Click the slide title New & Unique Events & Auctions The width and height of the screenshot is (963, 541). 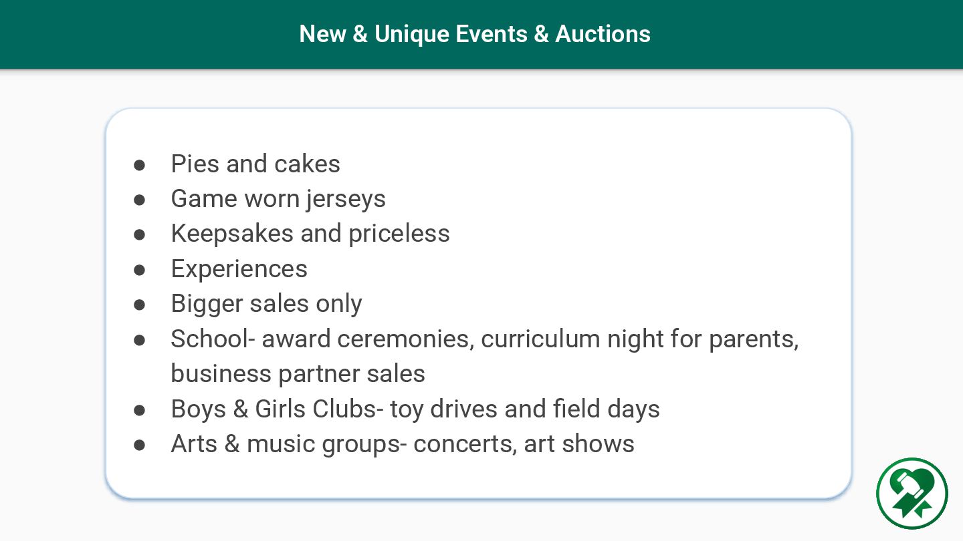pyautogui.click(x=475, y=34)
